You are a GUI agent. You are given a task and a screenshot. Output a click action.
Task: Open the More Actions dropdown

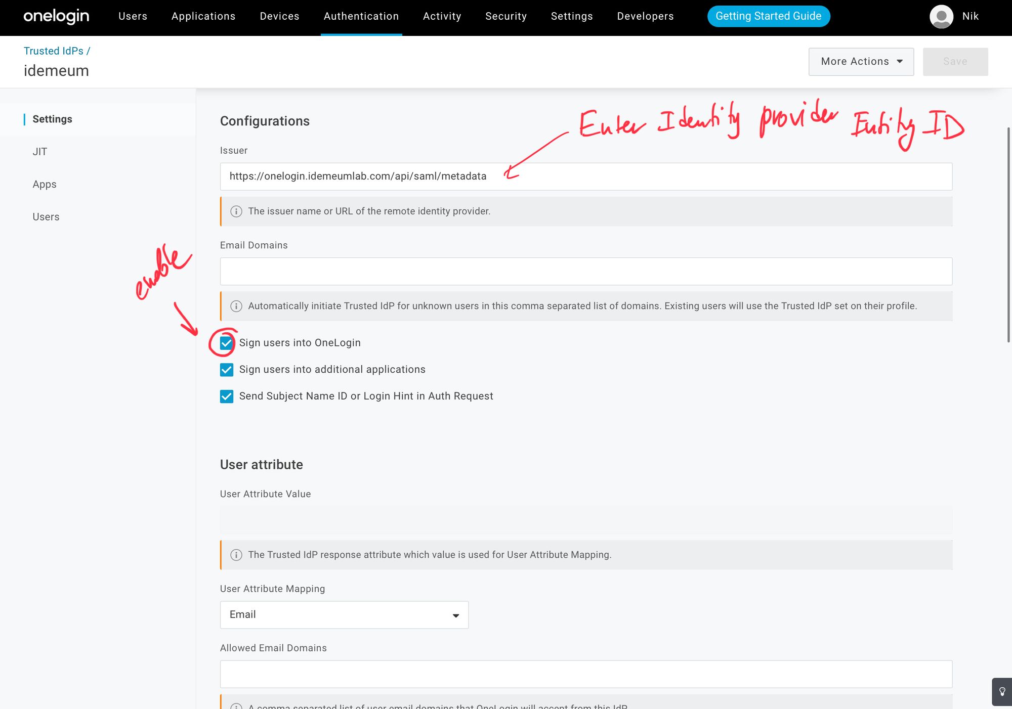(861, 62)
